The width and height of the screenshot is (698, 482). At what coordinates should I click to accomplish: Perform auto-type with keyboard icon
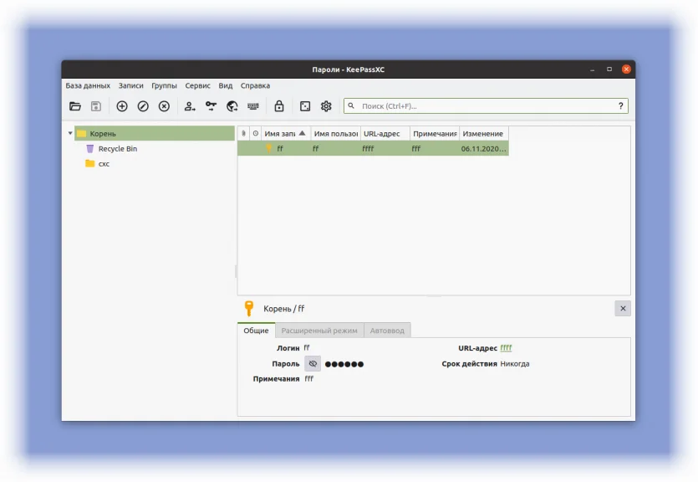click(x=253, y=106)
